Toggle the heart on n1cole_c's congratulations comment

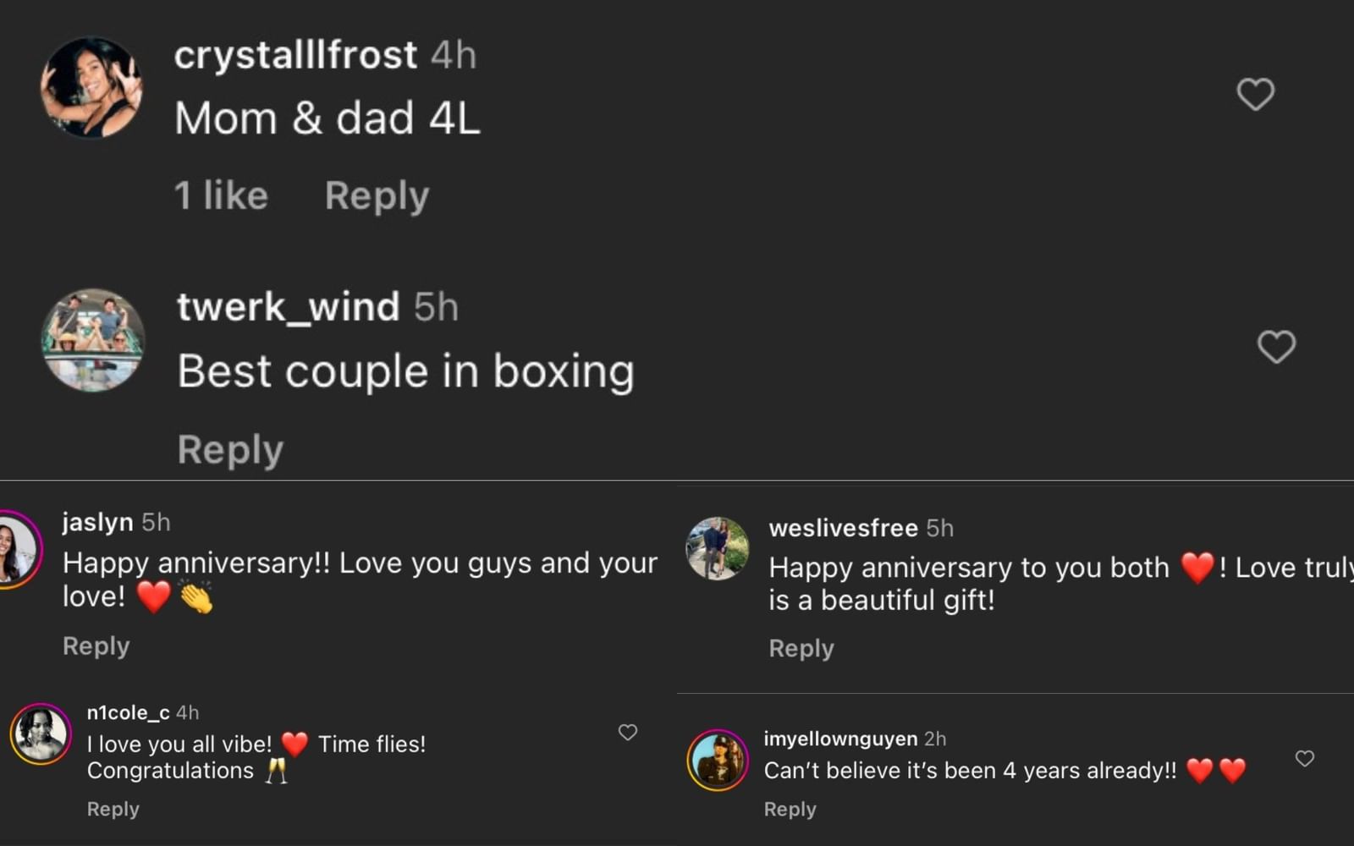(628, 733)
